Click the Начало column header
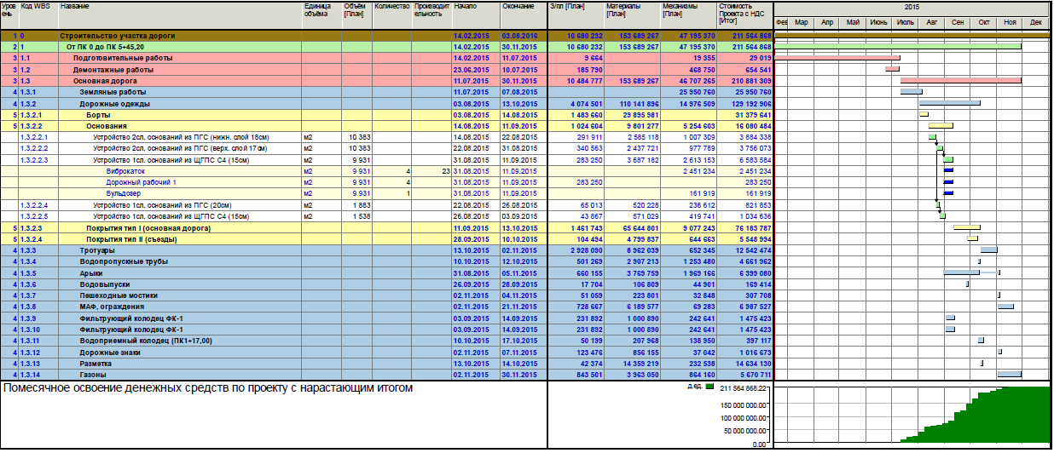 (476, 16)
